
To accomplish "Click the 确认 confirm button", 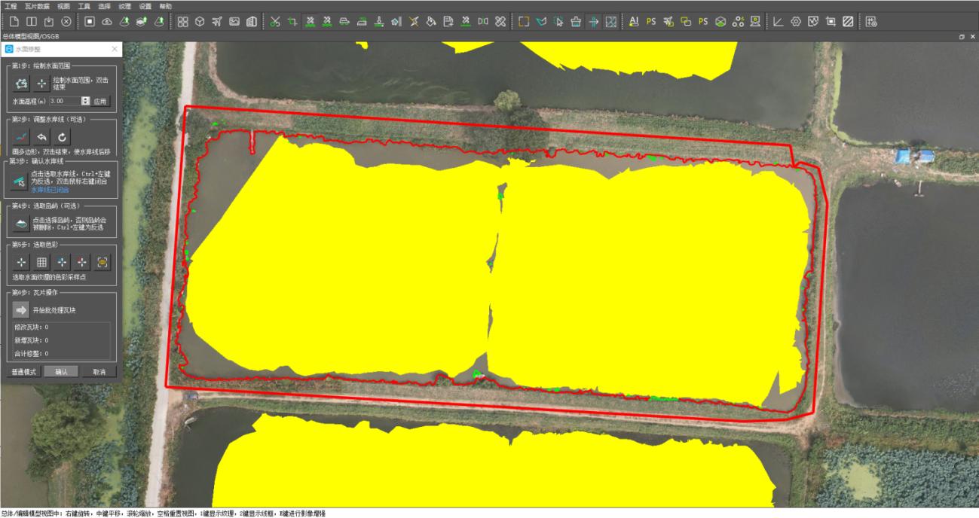I will (61, 372).
